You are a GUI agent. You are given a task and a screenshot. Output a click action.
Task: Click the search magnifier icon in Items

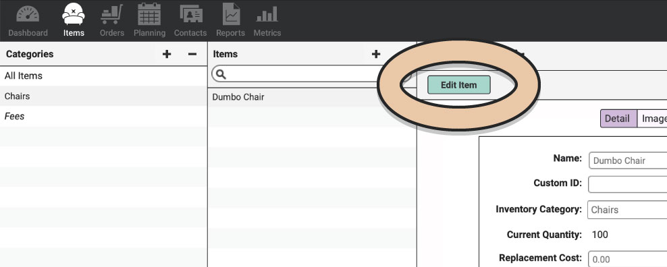[x=221, y=74]
